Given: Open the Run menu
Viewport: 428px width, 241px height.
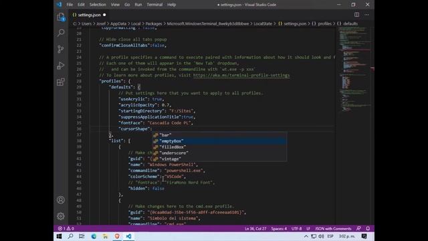Looking at the screenshot, I should (138, 5).
